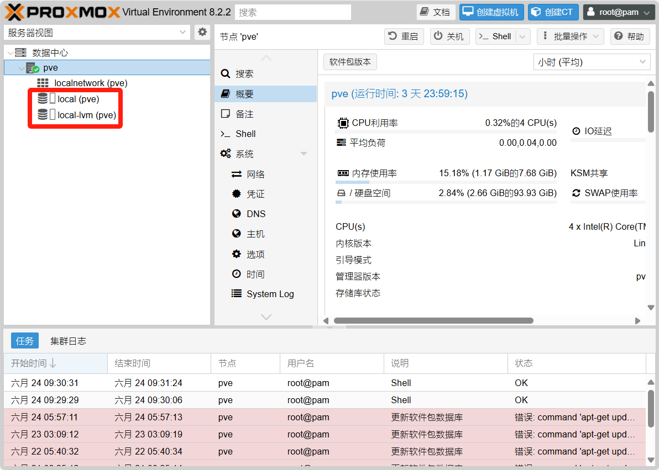Open the 凭证 certificates section
This screenshot has width=659, height=470.
(255, 194)
